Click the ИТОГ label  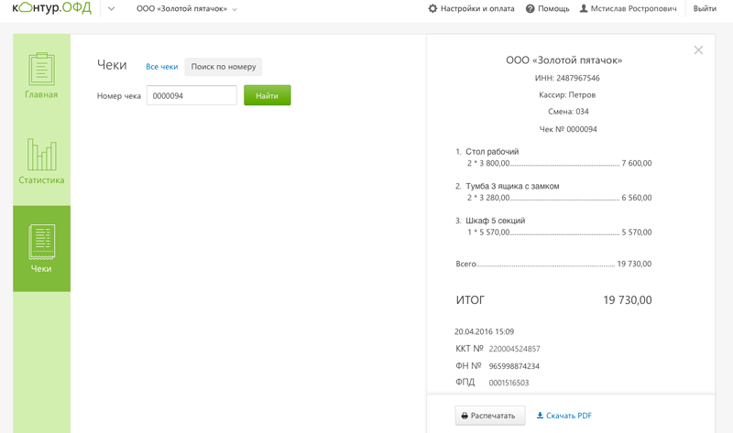tap(470, 300)
